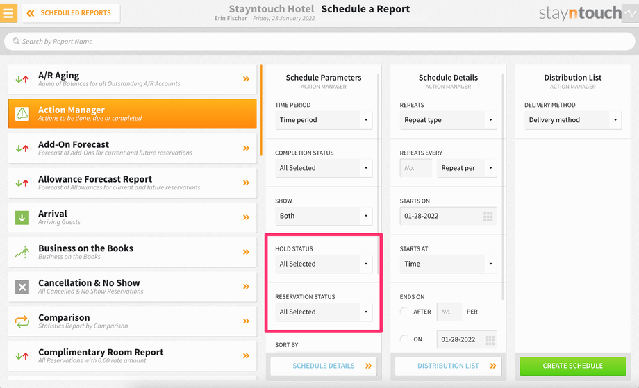This screenshot has height=388, width=639.
Task: Click the Allowance Forecast Report title
Action: tap(95, 179)
